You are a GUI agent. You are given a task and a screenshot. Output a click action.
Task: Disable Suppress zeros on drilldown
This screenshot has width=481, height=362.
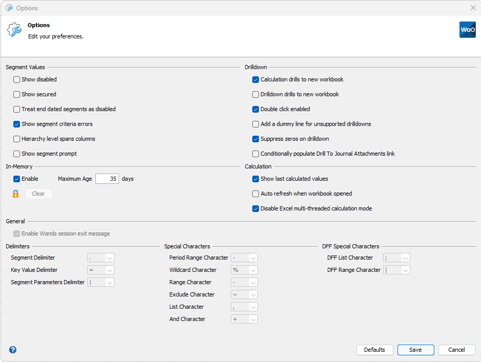pyautogui.click(x=255, y=139)
